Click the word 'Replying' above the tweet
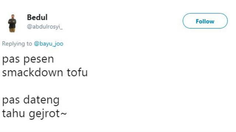 [x=12, y=44]
